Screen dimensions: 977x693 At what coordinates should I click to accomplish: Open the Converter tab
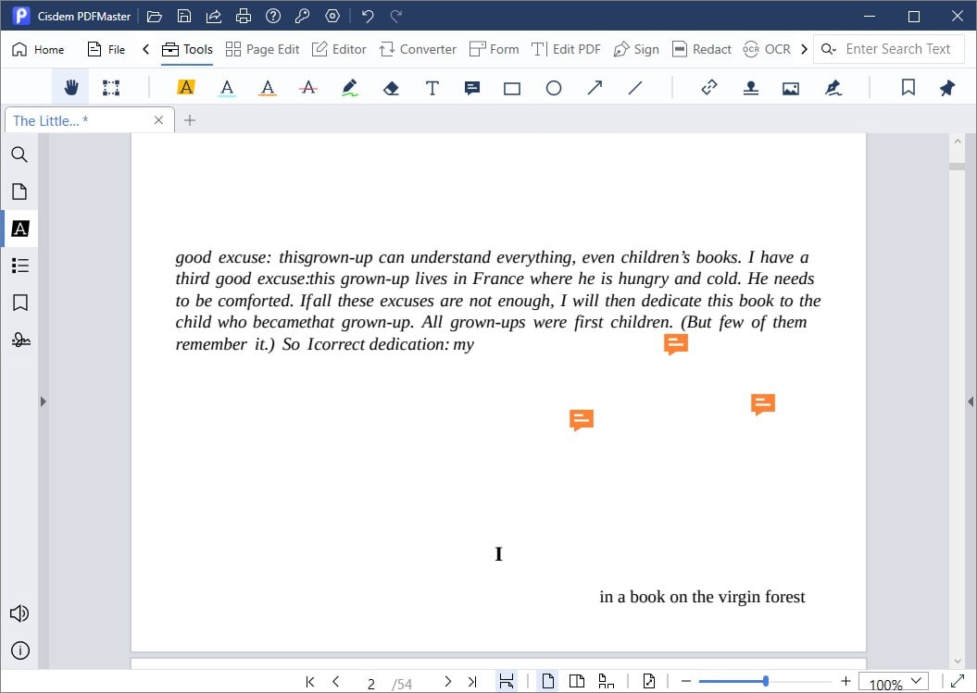[418, 49]
